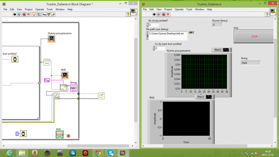Open Plot 0 legend of RMS chart
This screenshot has width=279, height=157.
205,97
